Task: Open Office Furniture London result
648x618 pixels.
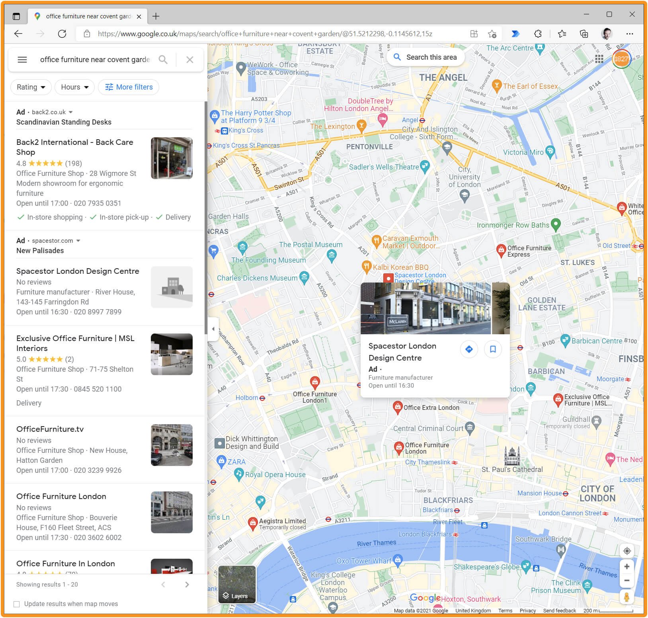Action: click(x=104, y=517)
